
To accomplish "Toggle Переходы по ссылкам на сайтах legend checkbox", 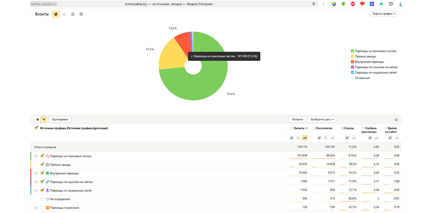I will [352, 67].
